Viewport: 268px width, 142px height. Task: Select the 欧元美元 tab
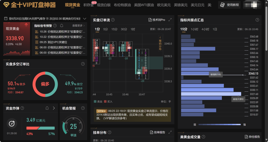tap(164, 5)
